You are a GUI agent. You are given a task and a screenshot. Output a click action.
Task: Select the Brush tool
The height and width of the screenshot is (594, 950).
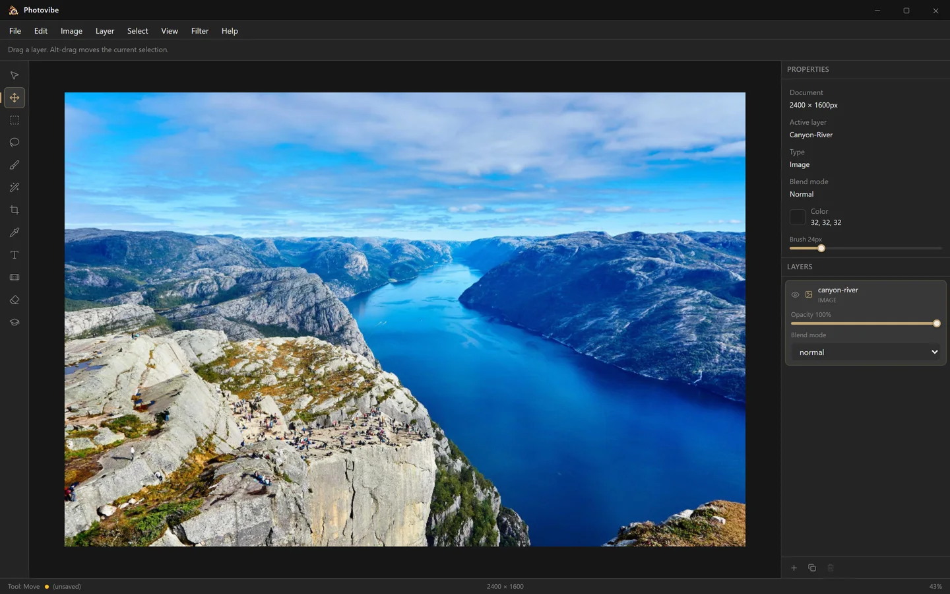click(x=15, y=165)
